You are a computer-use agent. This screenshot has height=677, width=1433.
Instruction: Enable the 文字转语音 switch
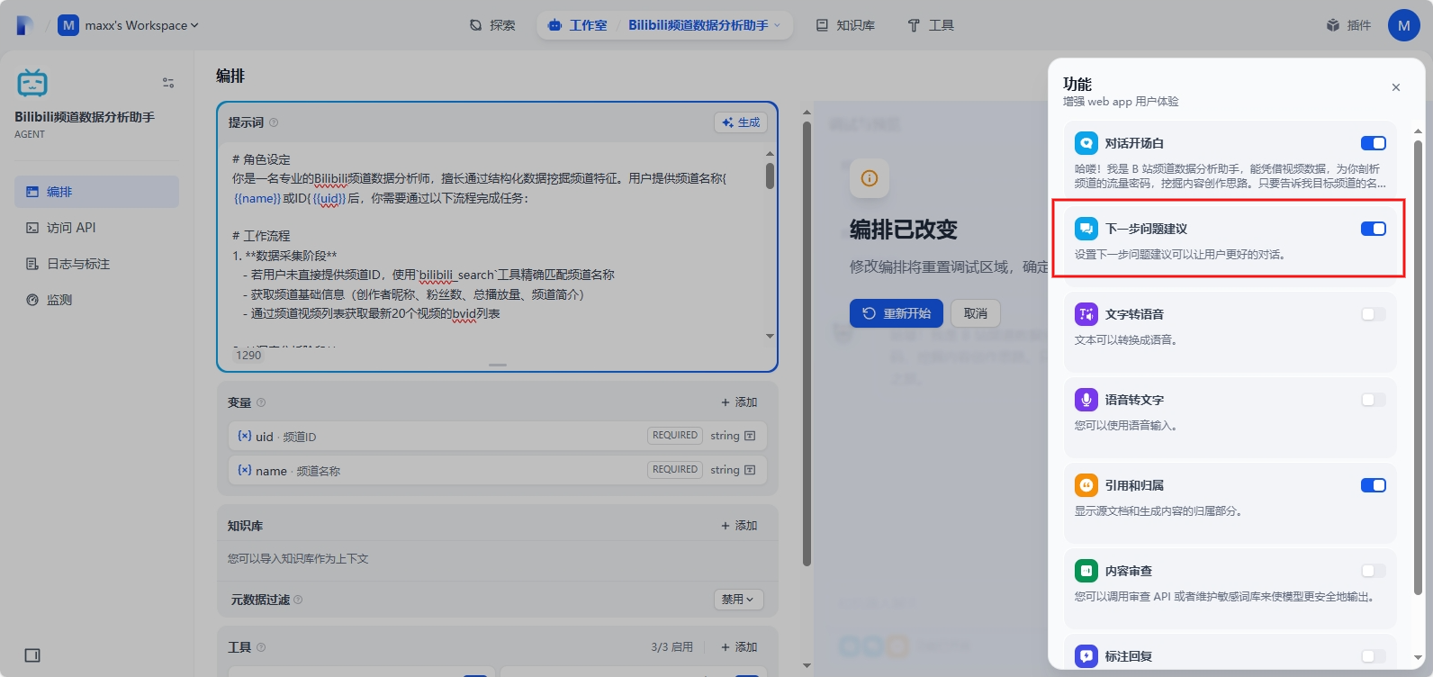(x=1374, y=314)
